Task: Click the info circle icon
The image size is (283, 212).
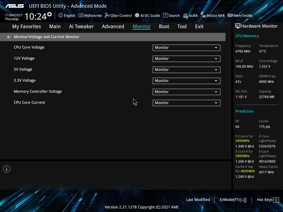Action: coord(7,169)
